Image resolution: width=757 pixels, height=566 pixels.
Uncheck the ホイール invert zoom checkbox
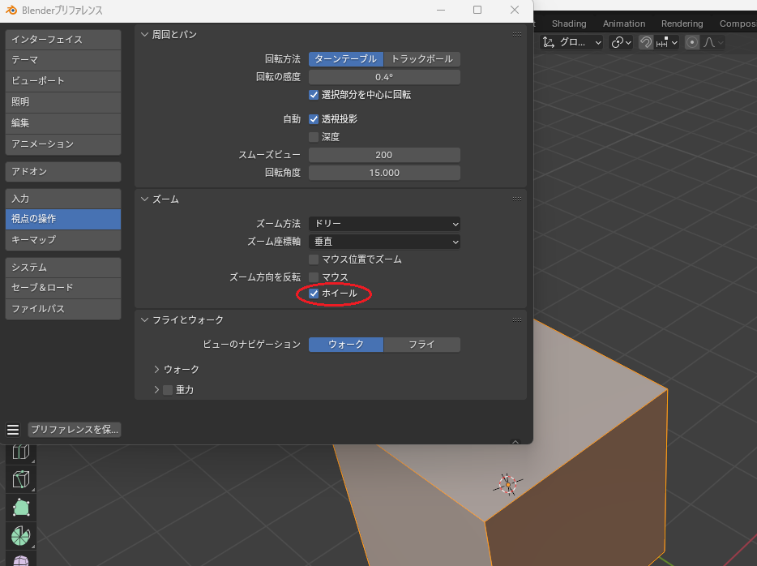[314, 294]
